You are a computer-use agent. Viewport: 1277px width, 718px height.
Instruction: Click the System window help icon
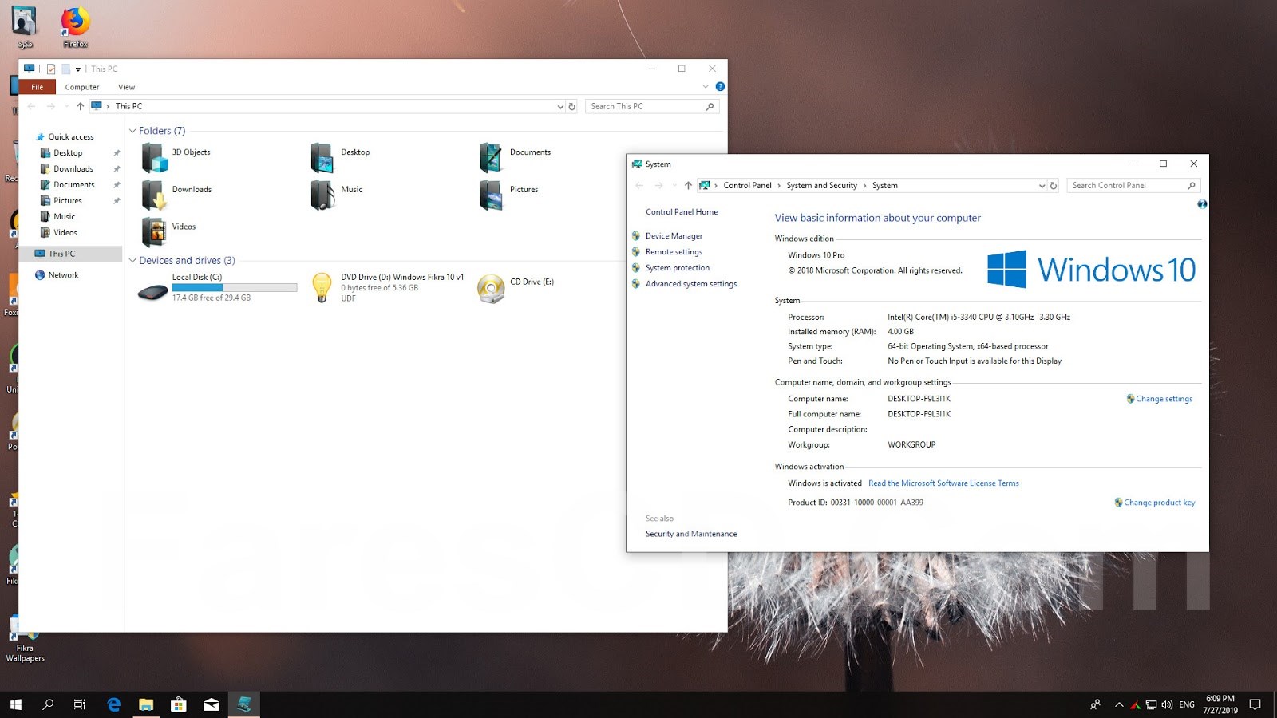point(1202,204)
